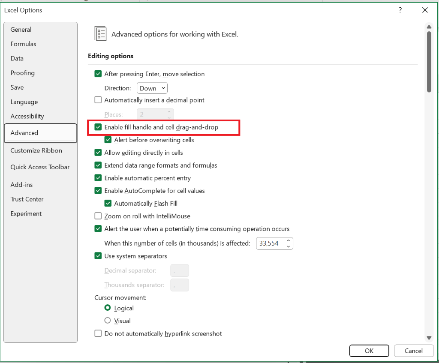Toggle Allow editing directly in cells
The image size is (439, 363).
pyautogui.click(x=98, y=153)
